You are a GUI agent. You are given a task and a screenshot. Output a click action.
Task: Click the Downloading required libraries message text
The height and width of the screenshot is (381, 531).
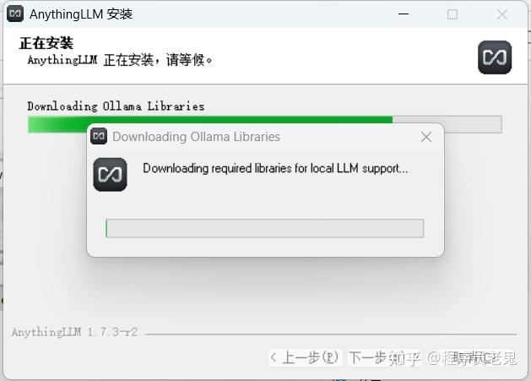point(275,168)
